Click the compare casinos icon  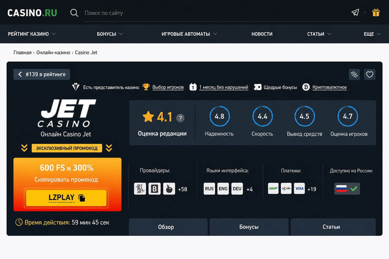(x=354, y=74)
